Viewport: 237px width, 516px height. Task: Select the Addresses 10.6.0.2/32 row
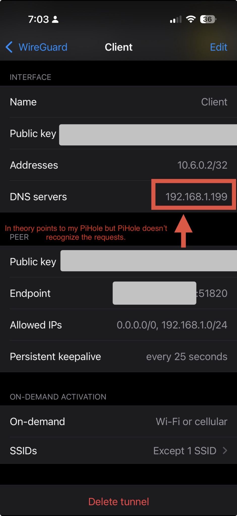118,165
